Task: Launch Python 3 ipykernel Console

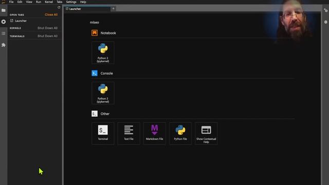Action: click(x=103, y=93)
